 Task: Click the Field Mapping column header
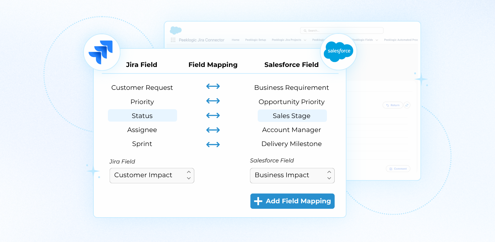(x=213, y=65)
